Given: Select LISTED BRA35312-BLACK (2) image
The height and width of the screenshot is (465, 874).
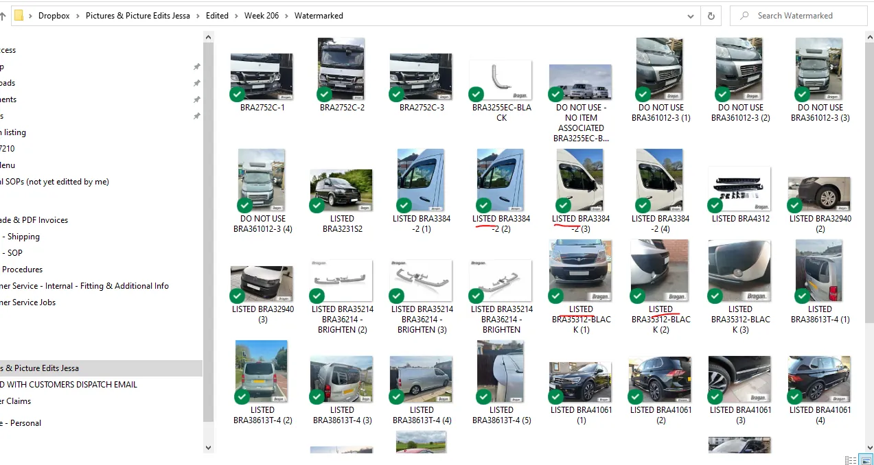Looking at the screenshot, I should pyautogui.click(x=660, y=272).
